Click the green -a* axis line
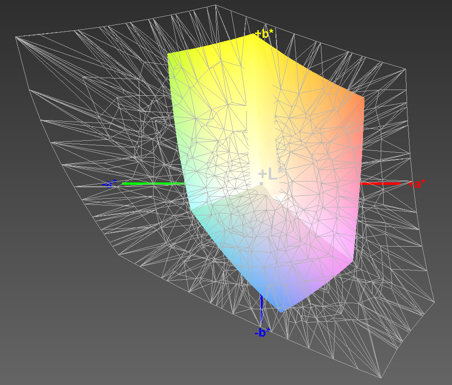 (x=153, y=183)
